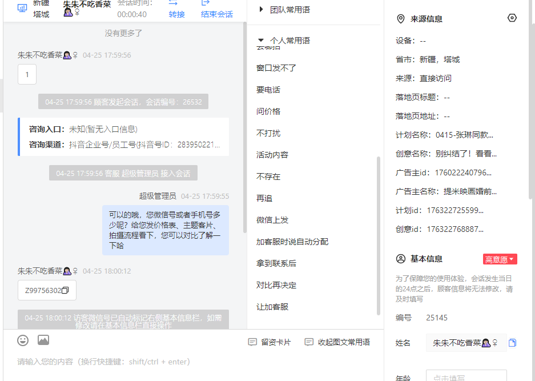Image resolution: width=535 pixels, height=381 pixels.
Task: Click the customer message bubble '1'
Action: tap(27, 74)
